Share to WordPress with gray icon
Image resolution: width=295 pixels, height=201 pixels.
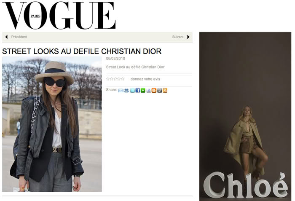[x=160, y=90]
